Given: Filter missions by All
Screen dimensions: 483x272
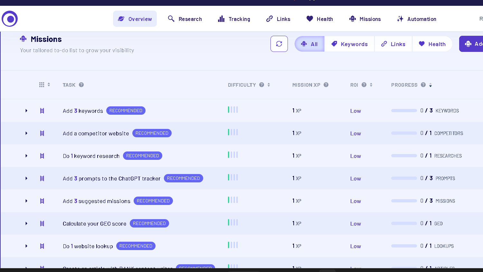Looking at the screenshot, I should tap(309, 44).
